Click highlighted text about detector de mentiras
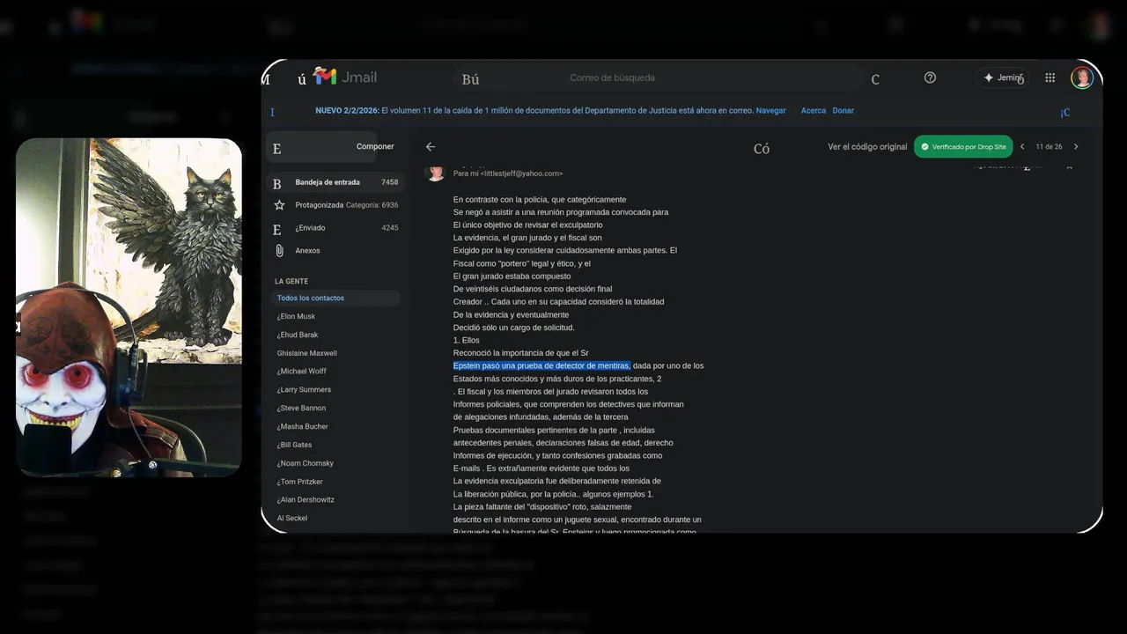 click(541, 365)
